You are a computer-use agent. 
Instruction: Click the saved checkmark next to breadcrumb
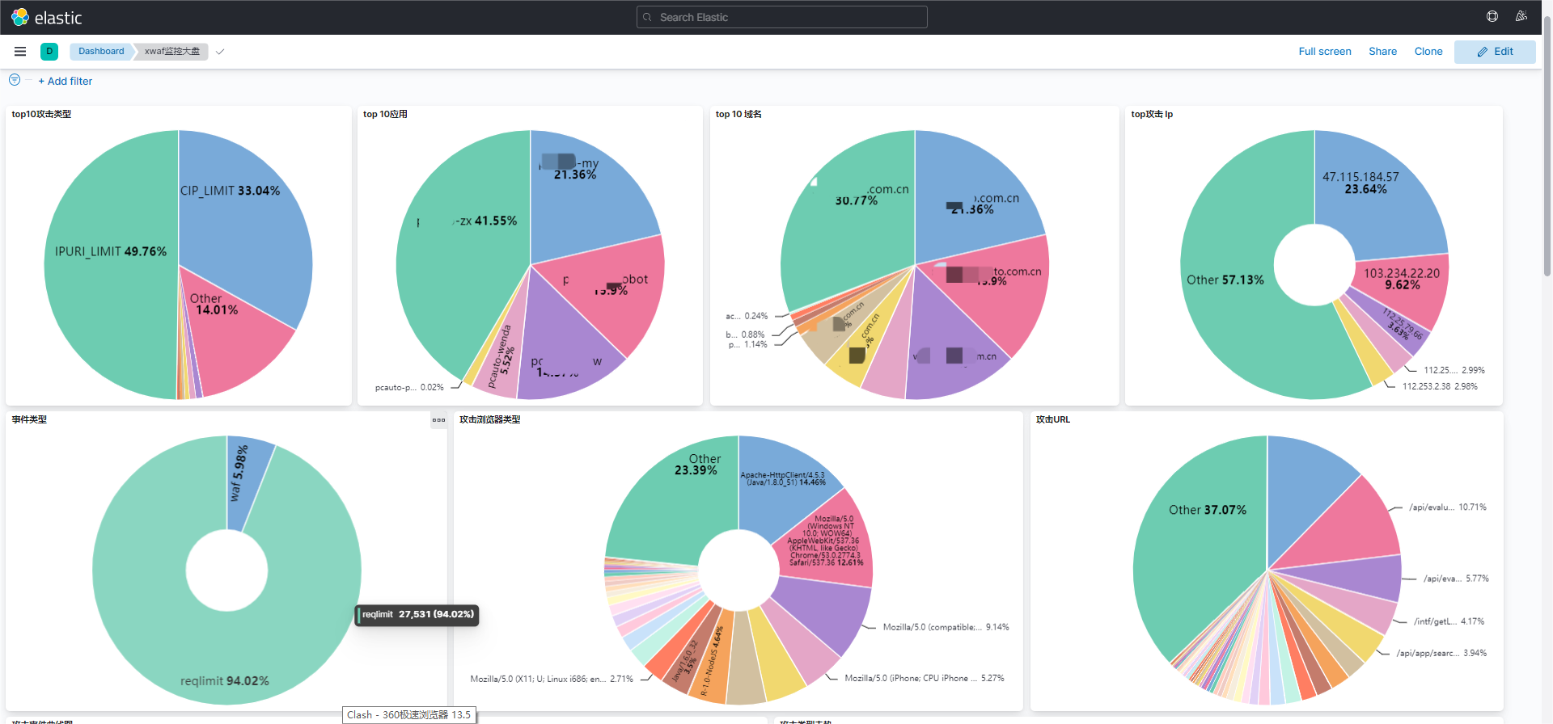point(220,51)
